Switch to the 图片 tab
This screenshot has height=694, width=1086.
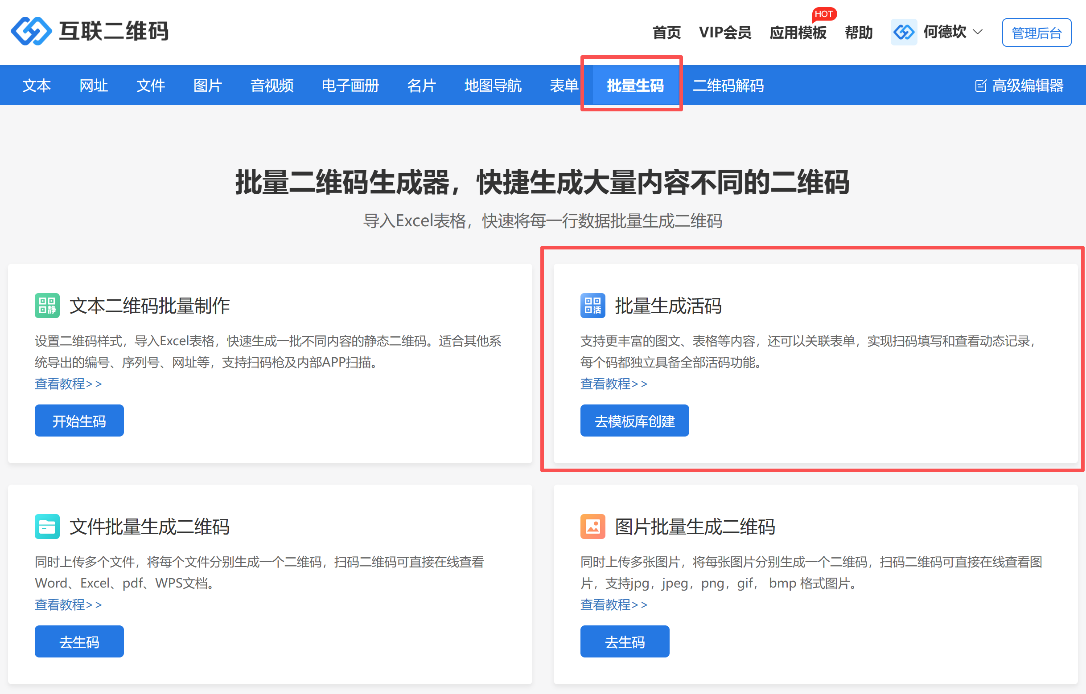pyautogui.click(x=207, y=85)
